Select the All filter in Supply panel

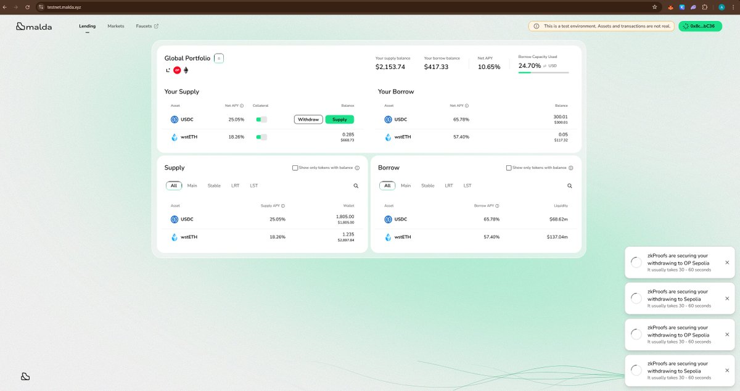pos(174,186)
